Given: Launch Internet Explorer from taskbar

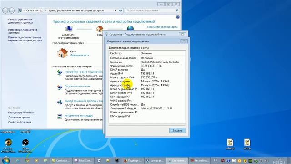Looking at the screenshot, I should [18, 160].
